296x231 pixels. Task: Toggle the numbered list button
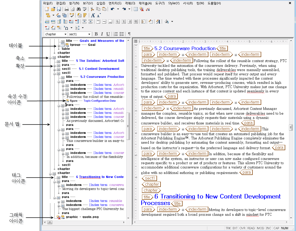(x=116, y=34)
